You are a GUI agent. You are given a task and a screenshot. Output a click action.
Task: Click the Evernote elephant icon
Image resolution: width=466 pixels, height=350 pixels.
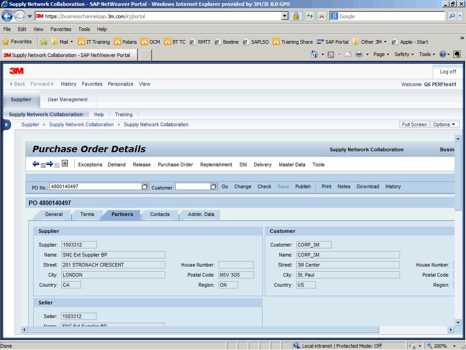click(457, 54)
